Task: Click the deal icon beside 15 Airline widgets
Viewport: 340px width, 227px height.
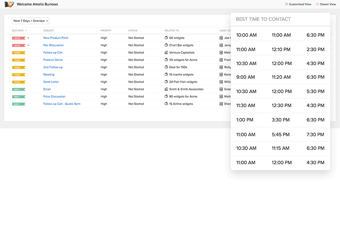Action: tap(166, 104)
